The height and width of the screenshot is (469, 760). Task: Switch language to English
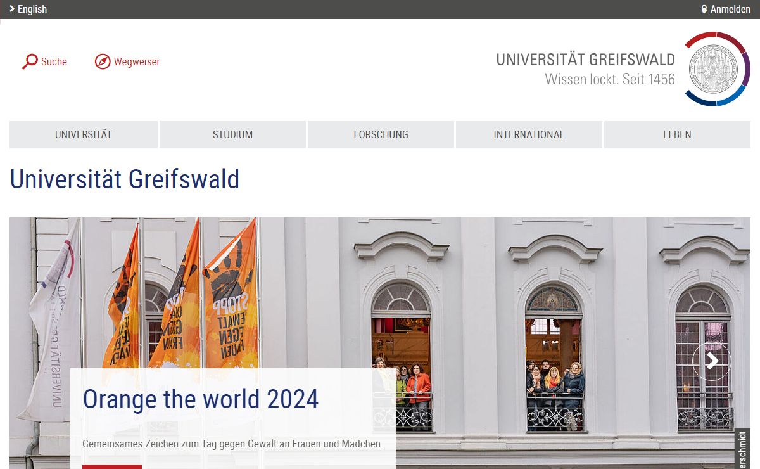tap(32, 9)
